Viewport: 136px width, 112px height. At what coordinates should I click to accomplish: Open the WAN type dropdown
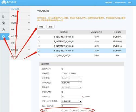72,83
